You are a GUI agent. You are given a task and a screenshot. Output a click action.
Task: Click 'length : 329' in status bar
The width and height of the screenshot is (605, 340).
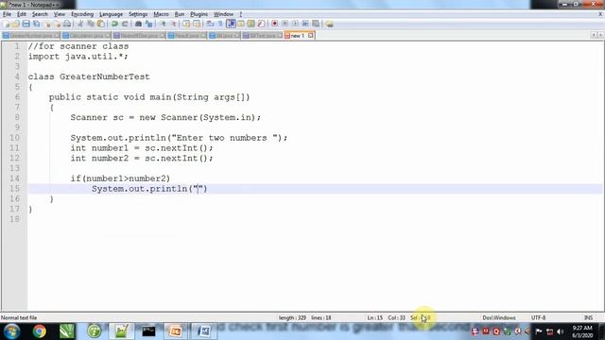coord(292,317)
